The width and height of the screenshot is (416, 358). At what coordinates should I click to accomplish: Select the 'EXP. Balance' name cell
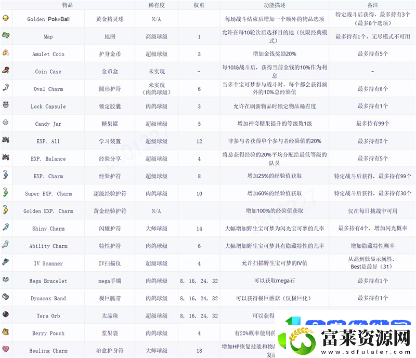coord(48,159)
